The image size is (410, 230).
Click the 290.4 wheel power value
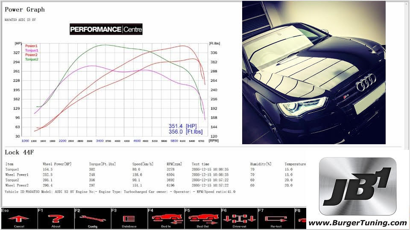click(x=47, y=185)
